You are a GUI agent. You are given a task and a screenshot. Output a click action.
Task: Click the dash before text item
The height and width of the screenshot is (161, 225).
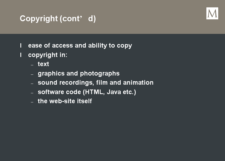pyautogui.click(x=32, y=65)
